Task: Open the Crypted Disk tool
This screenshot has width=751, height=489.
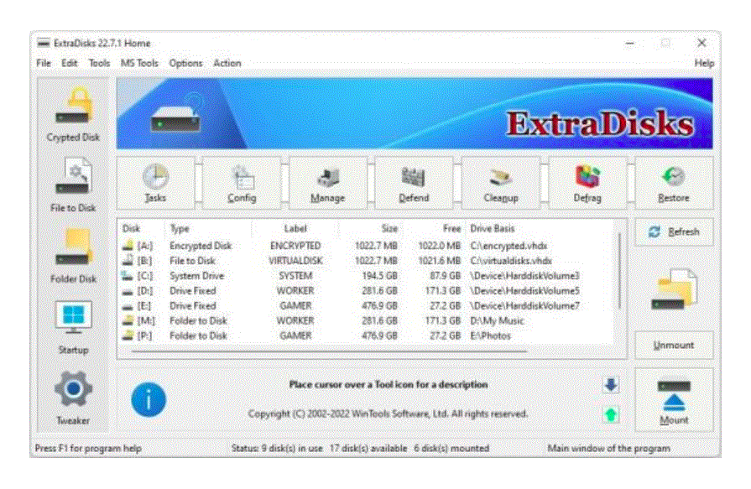Action: point(73,114)
